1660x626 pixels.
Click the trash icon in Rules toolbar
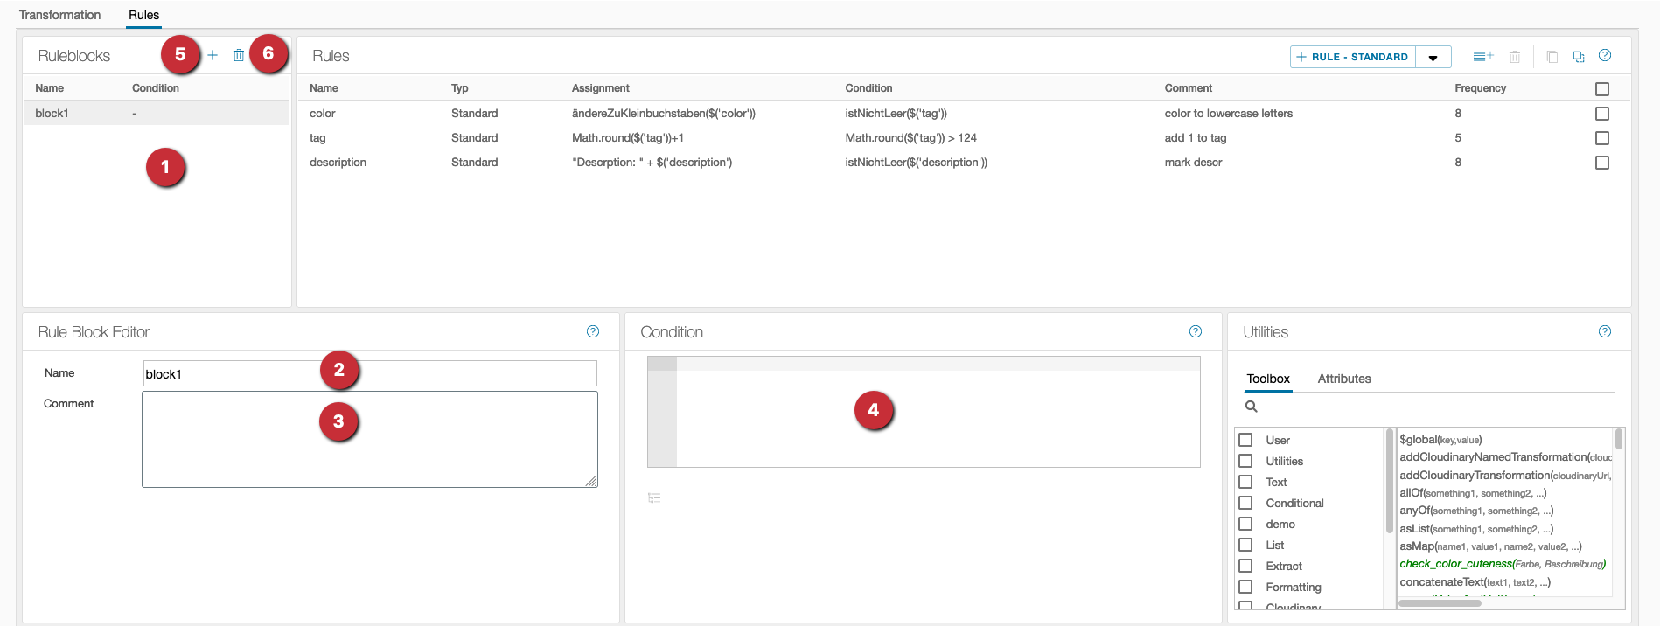1515,57
